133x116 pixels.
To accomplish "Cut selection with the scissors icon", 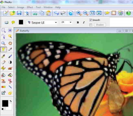I will click(x=35, y=13).
